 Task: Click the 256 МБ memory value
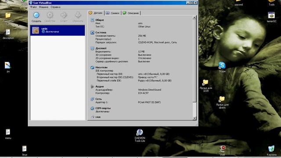click(x=142, y=36)
